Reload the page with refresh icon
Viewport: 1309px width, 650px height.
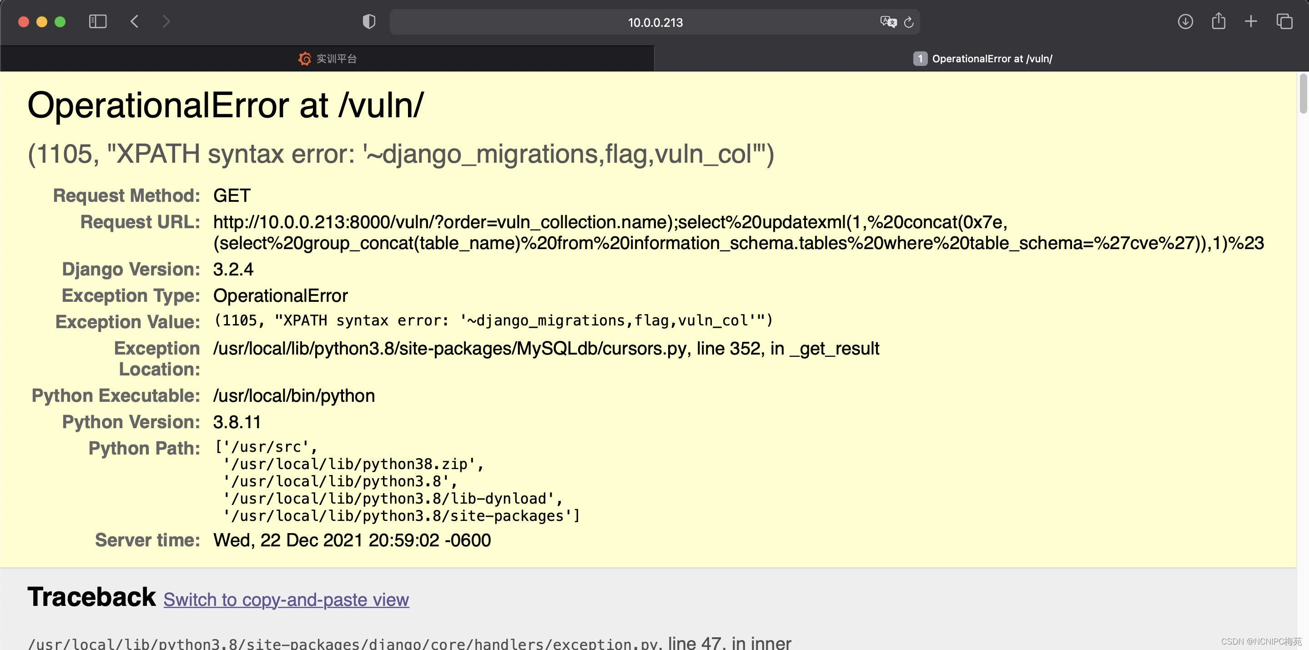pos(909,22)
